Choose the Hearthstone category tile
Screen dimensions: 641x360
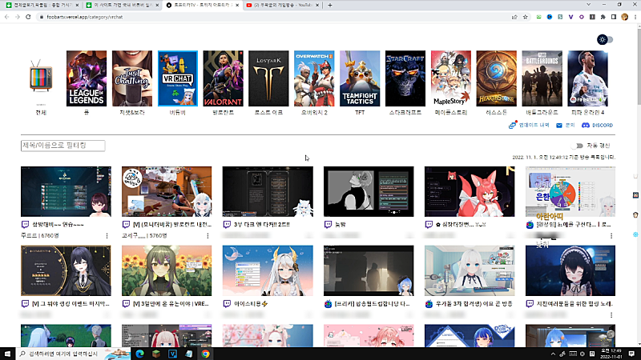(x=496, y=78)
